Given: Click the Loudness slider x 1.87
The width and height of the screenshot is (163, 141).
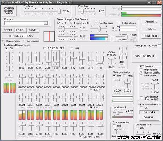Looking at the screenshot, I should tap(118, 112).
